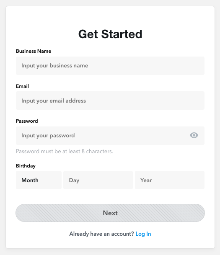Open the Month dropdown for birthday
Image resolution: width=220 pixels, height=255 pixels.
[39, 180]
